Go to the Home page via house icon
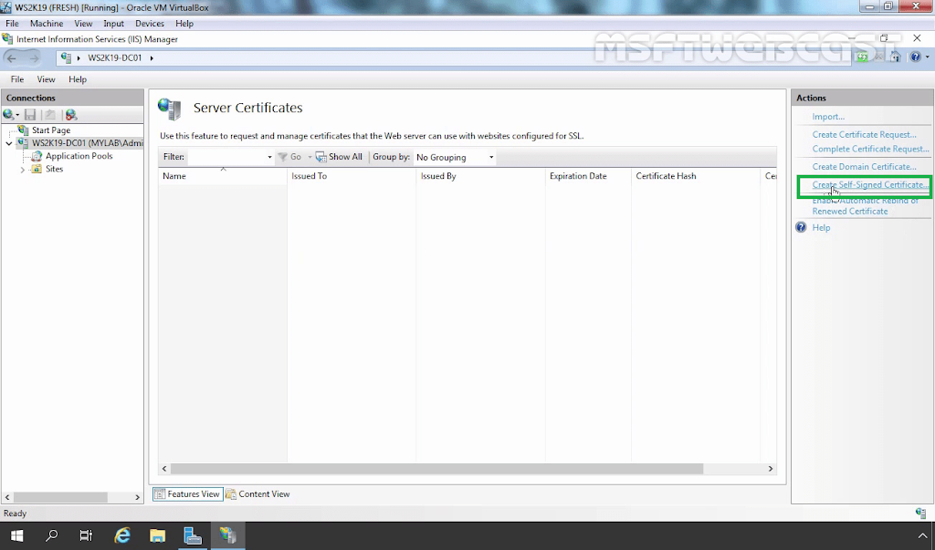935x550 pixels. [x=895, y=57]
